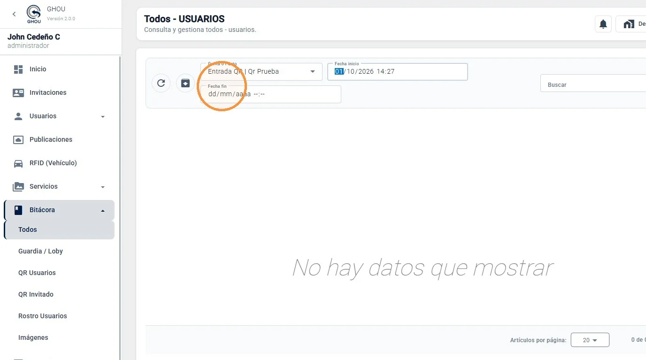Collapse the Bitácora submenu arrow

pyautogui.click(x=103, y=211)
